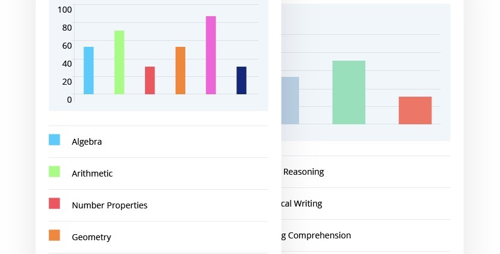Click the Arithmetic green legend swatch
This screenshot has width=500, height=254.
[54, 172]
